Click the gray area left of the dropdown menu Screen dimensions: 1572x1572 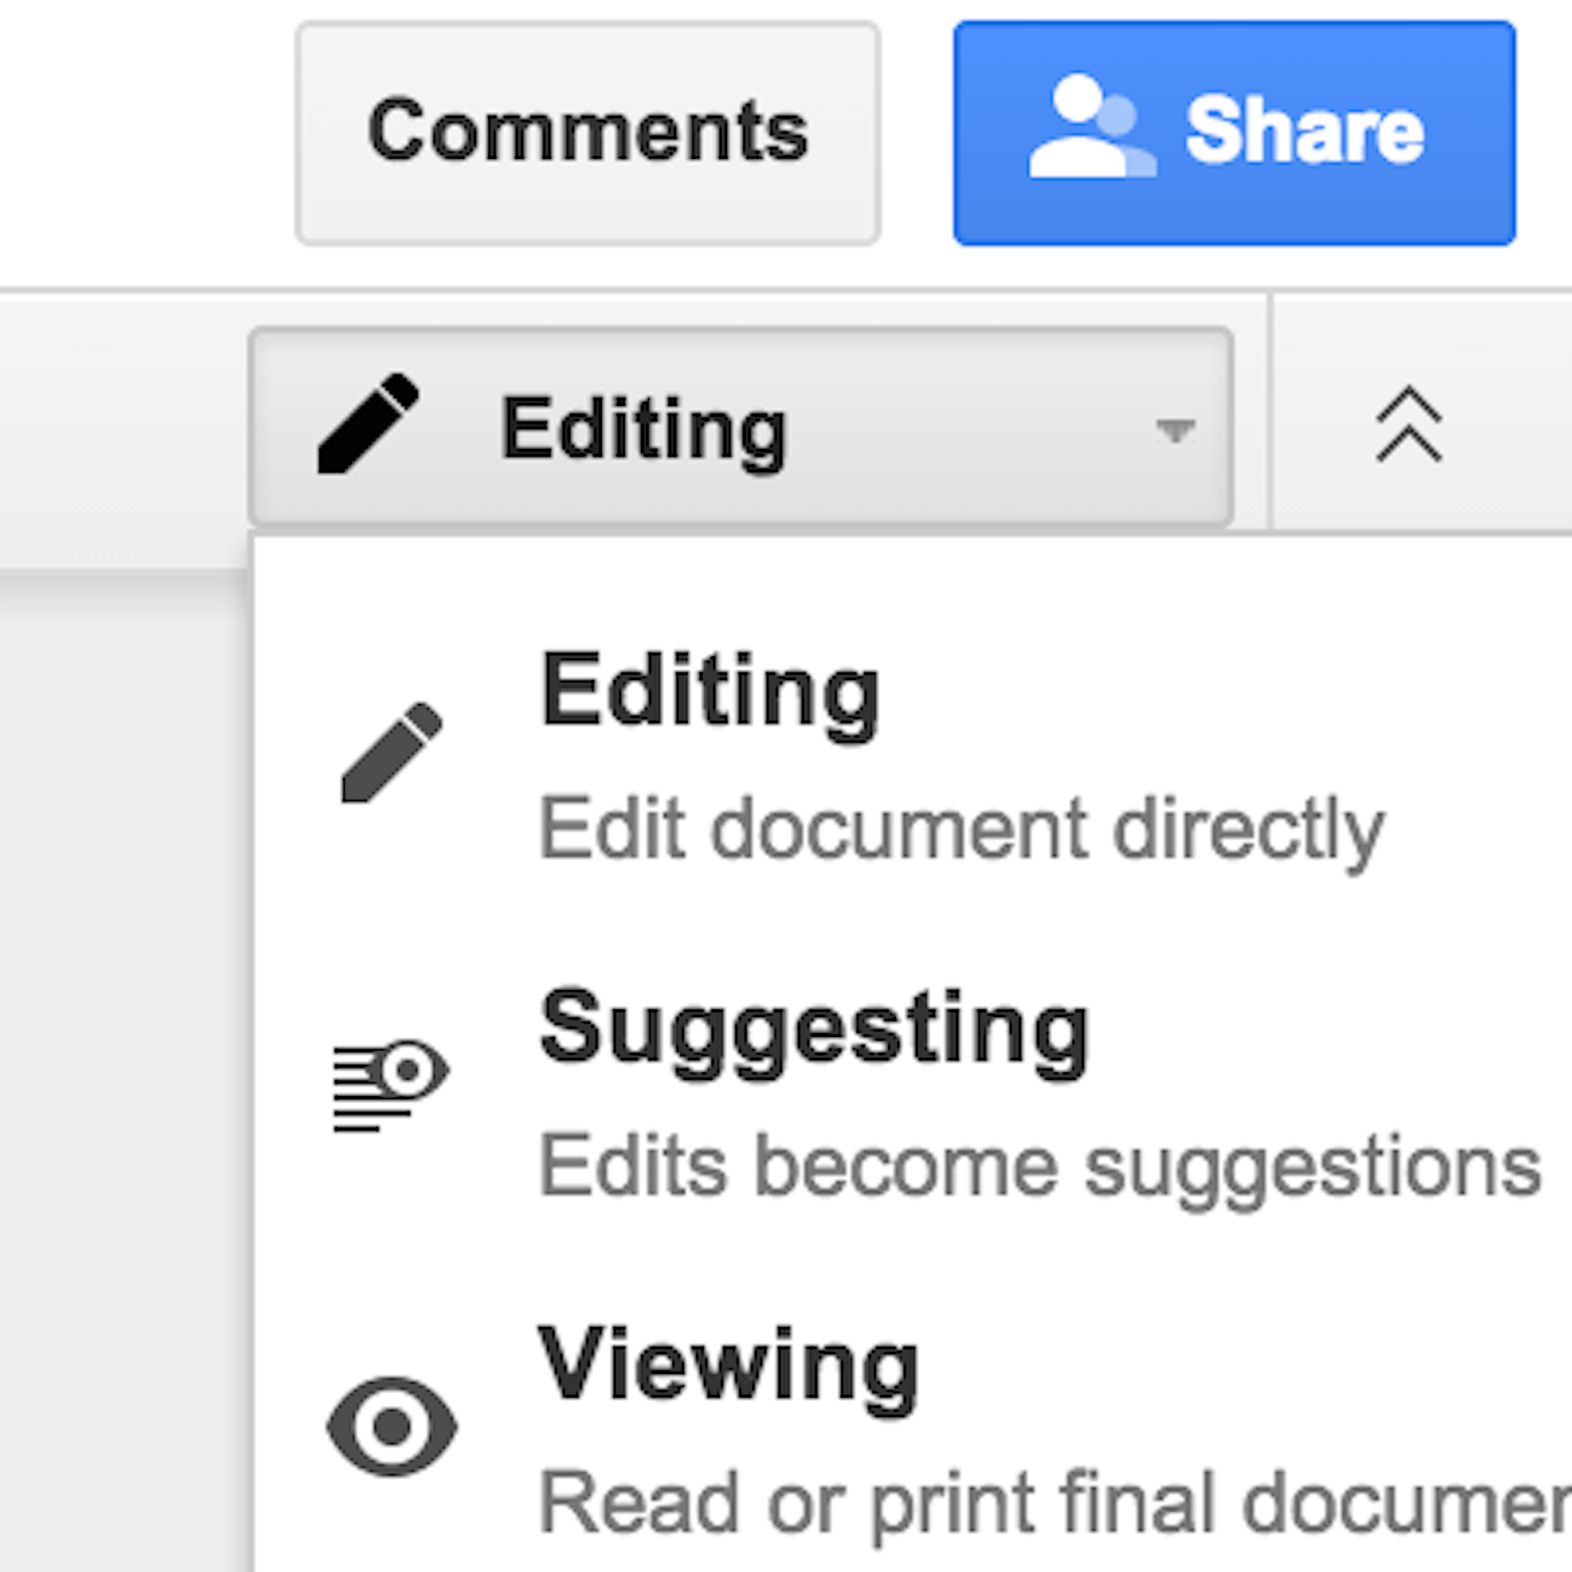(x=122, y=1058)
